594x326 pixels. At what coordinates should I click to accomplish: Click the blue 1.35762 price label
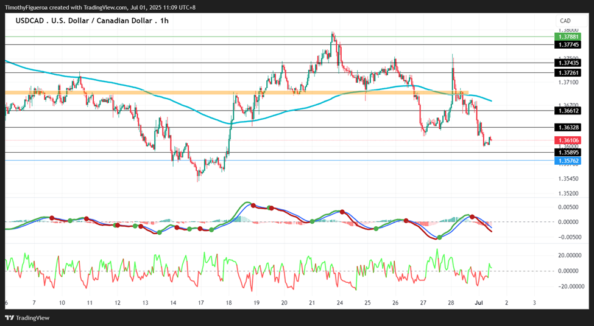point(567,161)
